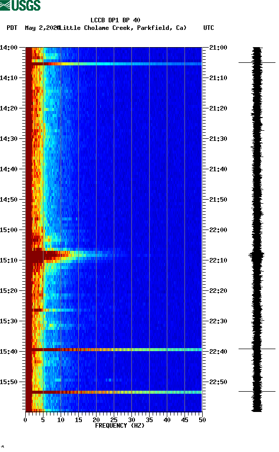
Task: Click the seismogram amplitude spike near 22:08
Action: [x=257, y=255]
